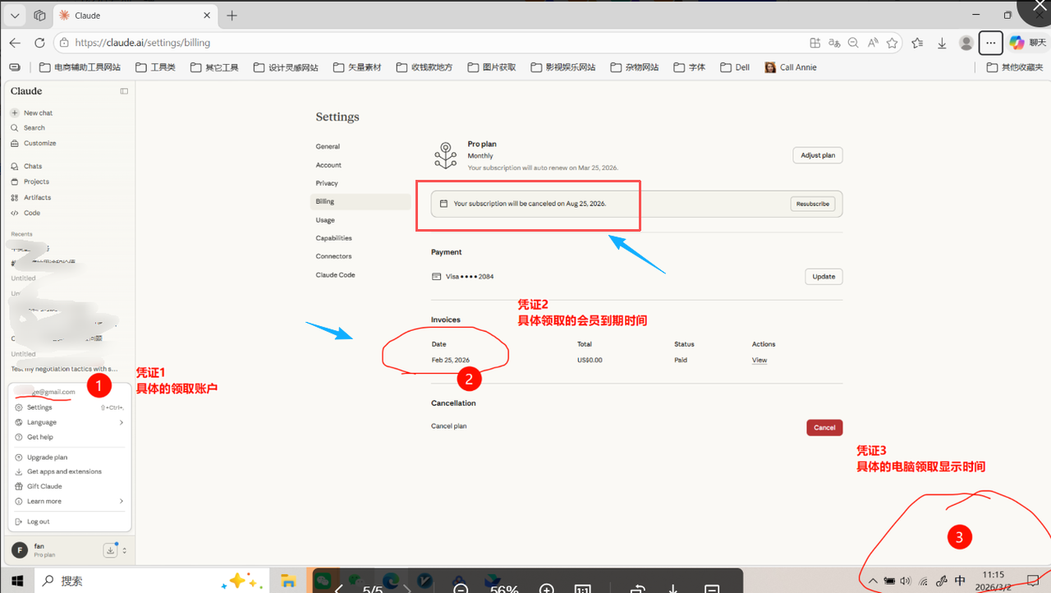Show hidden system tray icons
The image size is (1051, 593).
point(872,582)
